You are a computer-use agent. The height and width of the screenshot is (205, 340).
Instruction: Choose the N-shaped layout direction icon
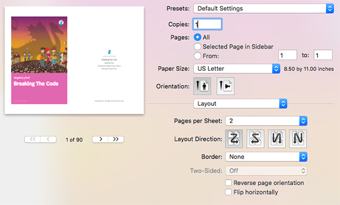click(x=298, y=139)
